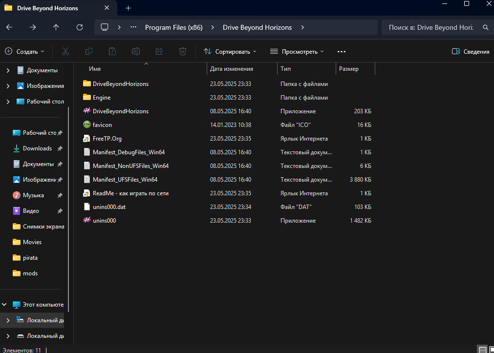
Task: Open new tab with plus button
Action: [x=129, y=8]
